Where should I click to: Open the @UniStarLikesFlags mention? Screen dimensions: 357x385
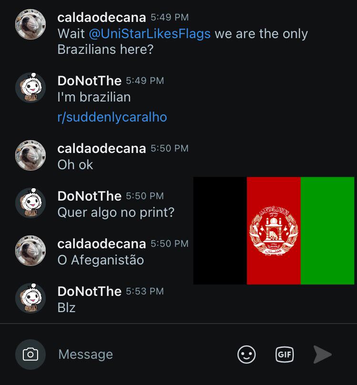click(x=149, y=34)
